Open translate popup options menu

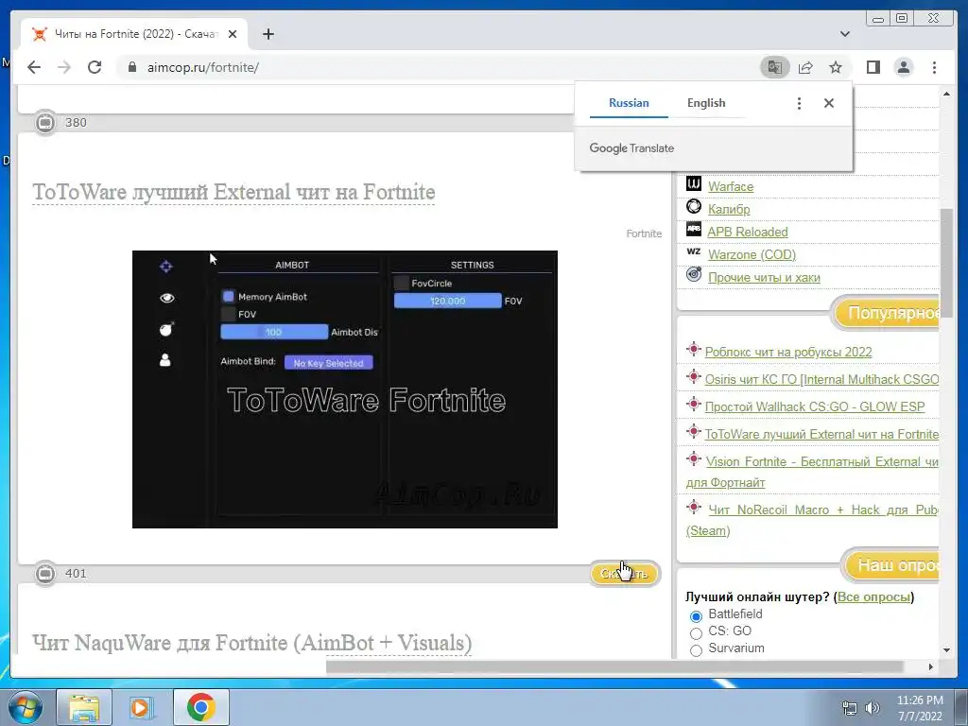click(799, 103)
